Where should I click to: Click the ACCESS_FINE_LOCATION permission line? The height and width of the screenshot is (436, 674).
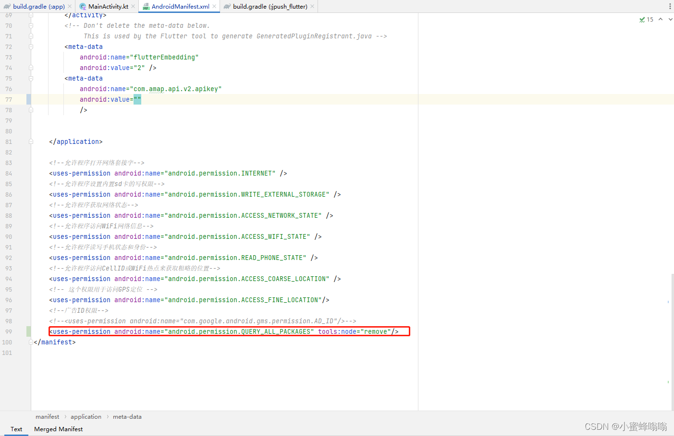tap(189, 300)
